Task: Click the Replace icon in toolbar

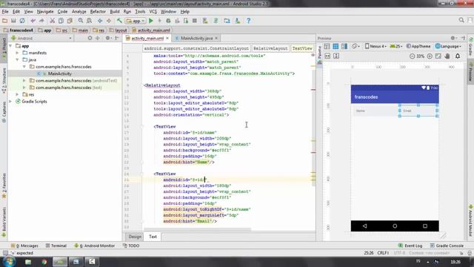Action: (89, 21)
